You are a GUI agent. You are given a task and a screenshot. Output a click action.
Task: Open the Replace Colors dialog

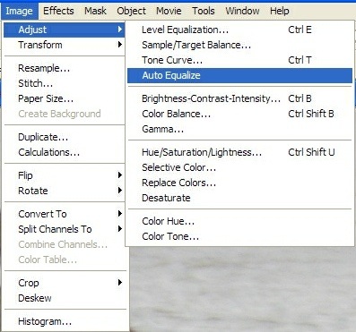tap(239, 183)
